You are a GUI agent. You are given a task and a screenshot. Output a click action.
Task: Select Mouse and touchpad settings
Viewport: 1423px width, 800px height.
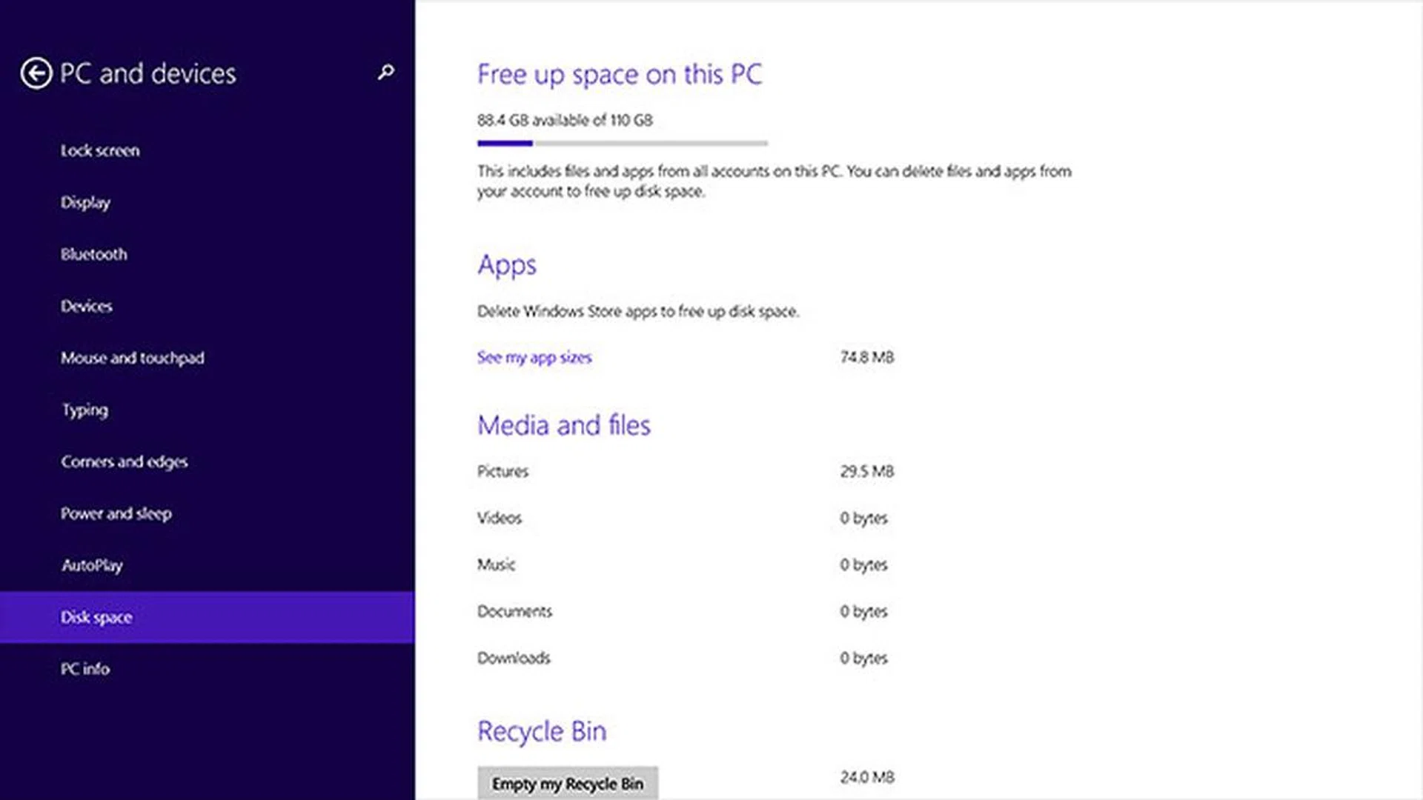pos(133,358)
